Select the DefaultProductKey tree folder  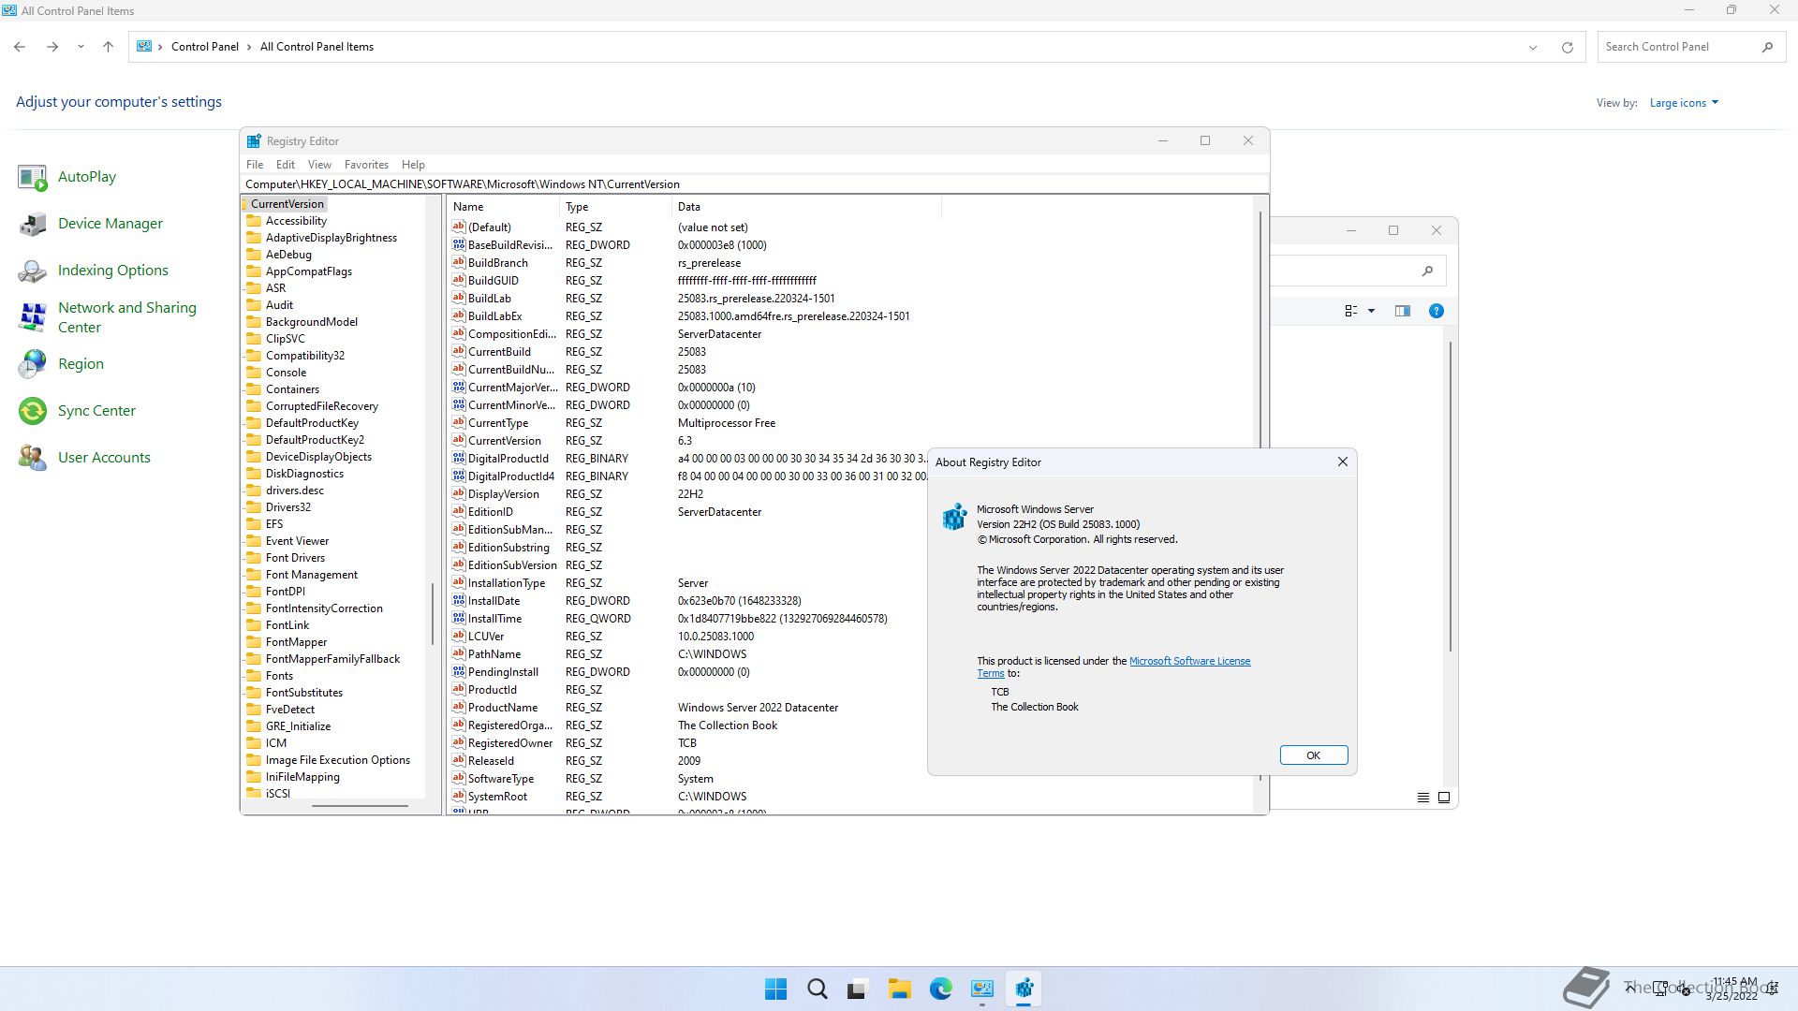(x=312, y=423)
